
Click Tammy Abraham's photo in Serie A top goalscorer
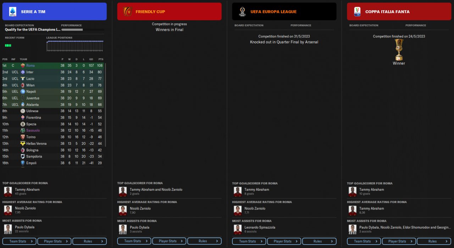click(8, 192)
